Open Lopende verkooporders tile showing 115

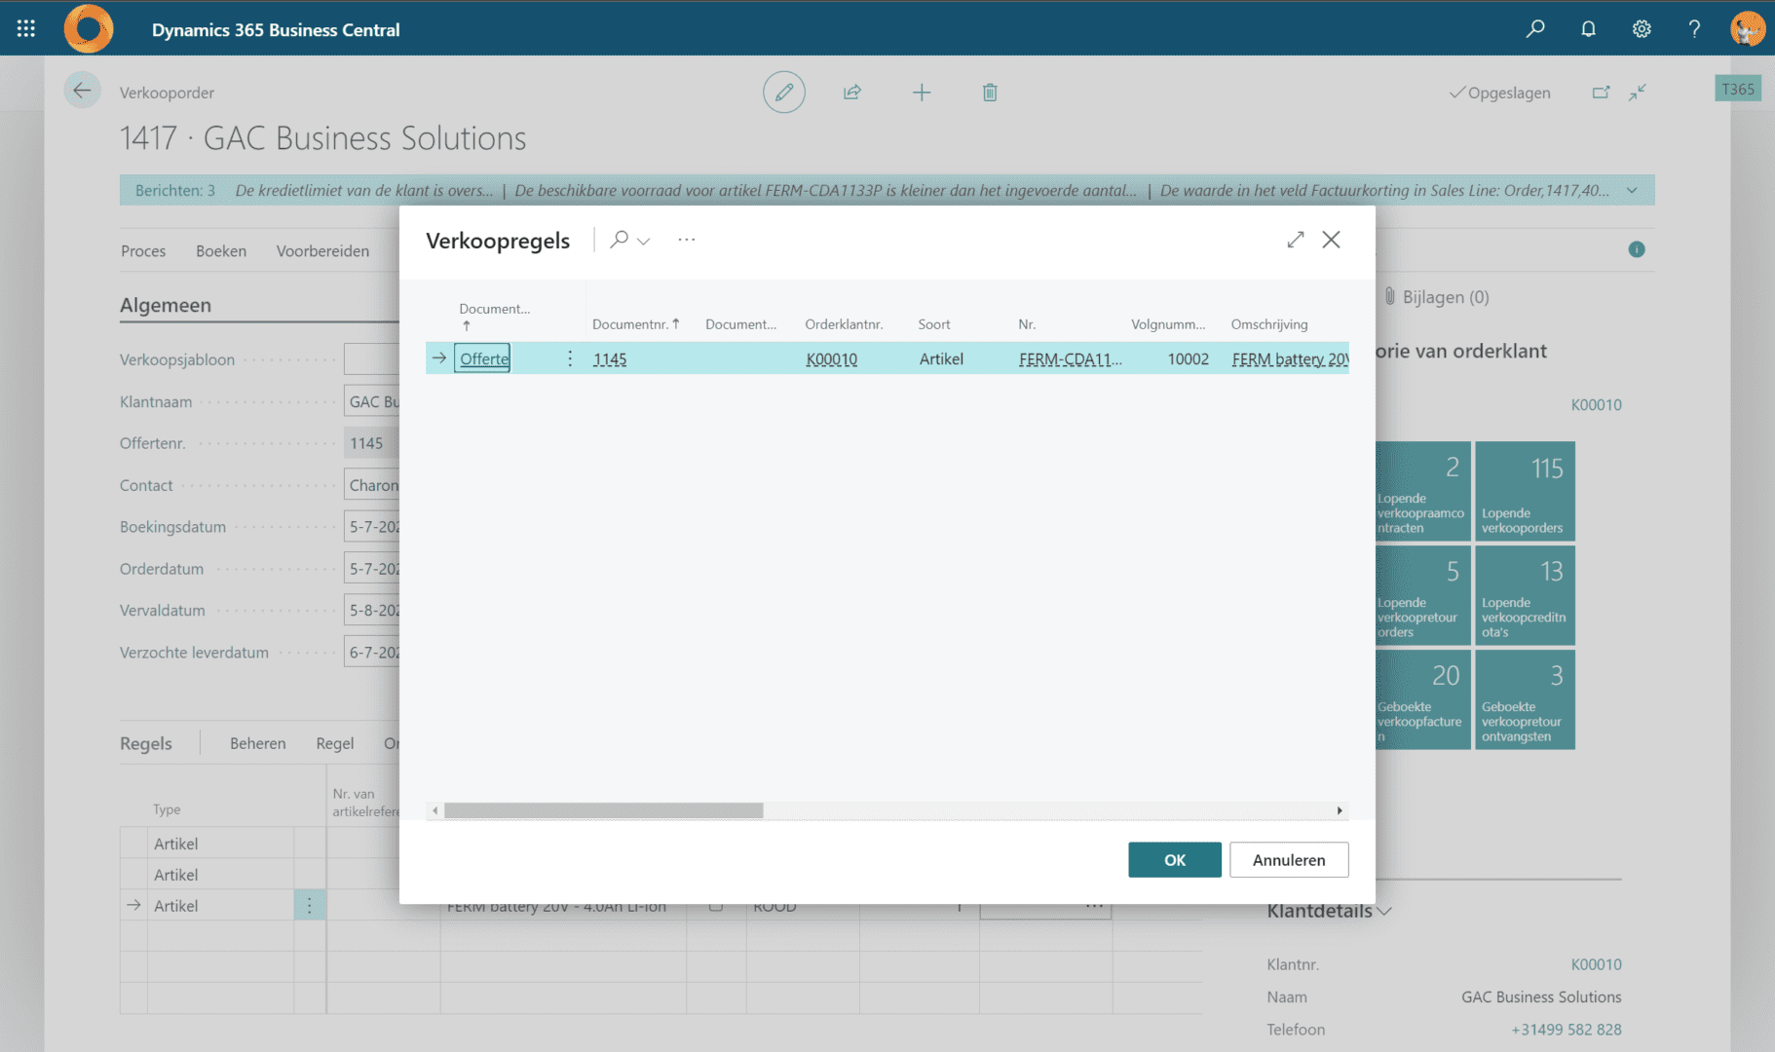coord(1525,491)
